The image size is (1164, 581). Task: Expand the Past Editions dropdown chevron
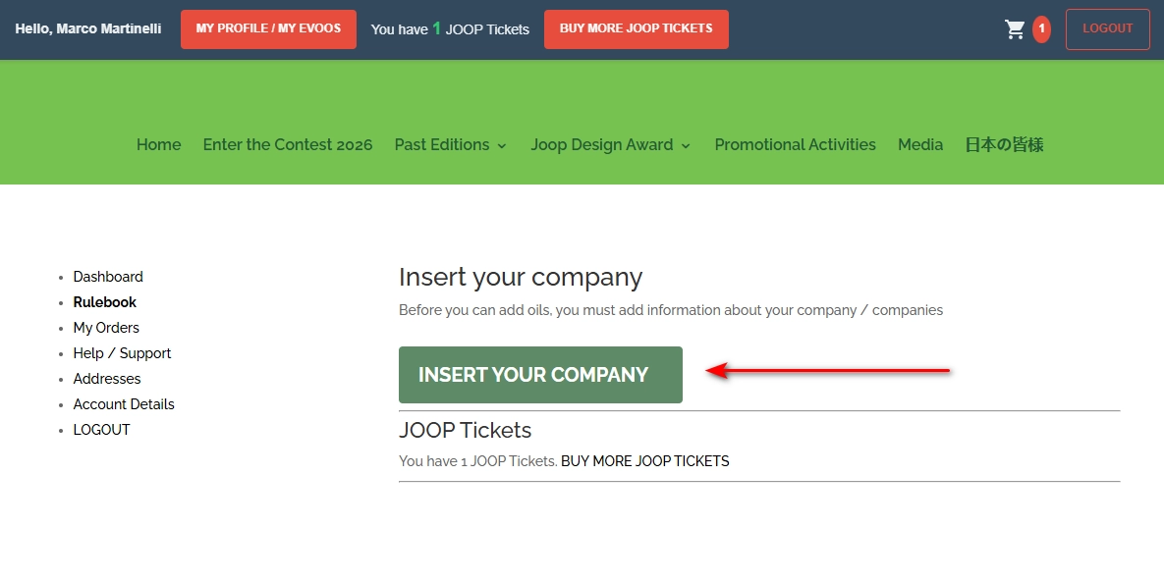point(502,145)
